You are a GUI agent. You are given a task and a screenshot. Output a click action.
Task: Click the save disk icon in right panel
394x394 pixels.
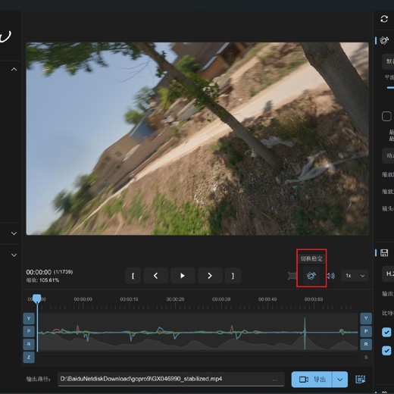[x=384, y=253]
